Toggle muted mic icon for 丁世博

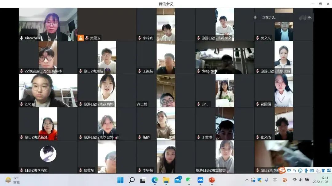(x=198, y=137)
